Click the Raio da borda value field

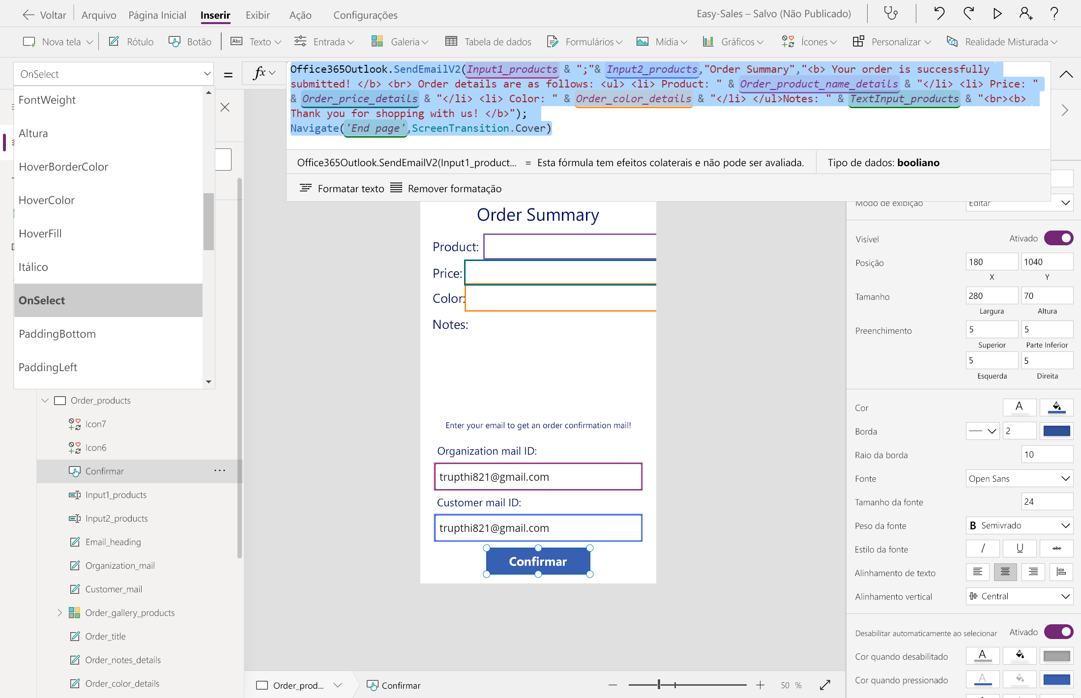click(1047, 455)
